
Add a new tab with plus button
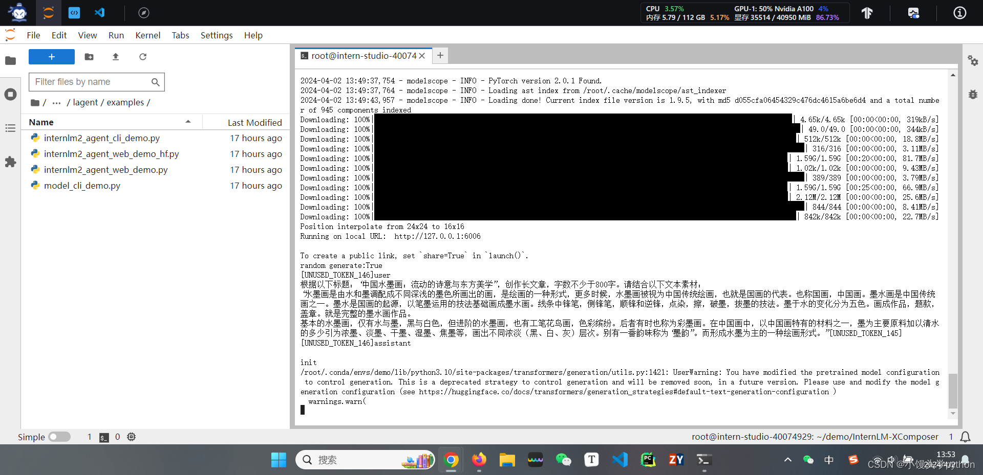click(440, 55)
